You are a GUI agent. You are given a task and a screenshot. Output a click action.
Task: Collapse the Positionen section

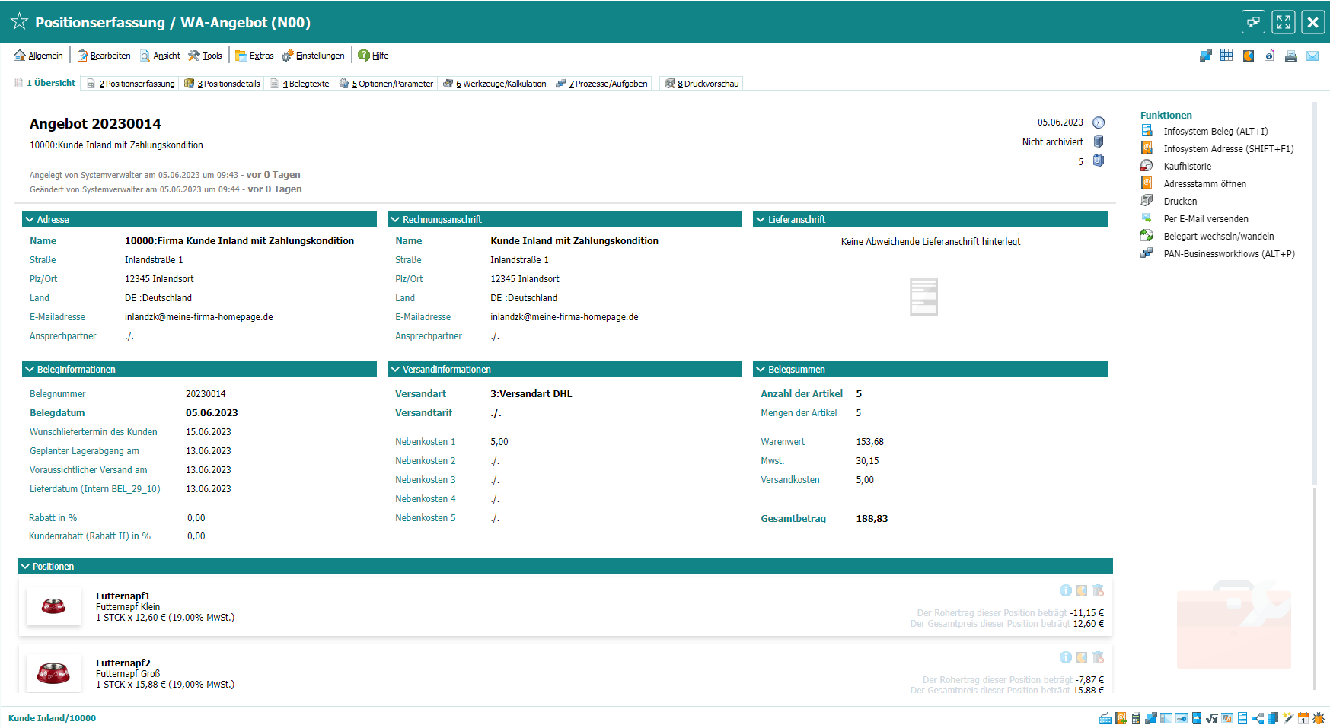pos(25,567)
